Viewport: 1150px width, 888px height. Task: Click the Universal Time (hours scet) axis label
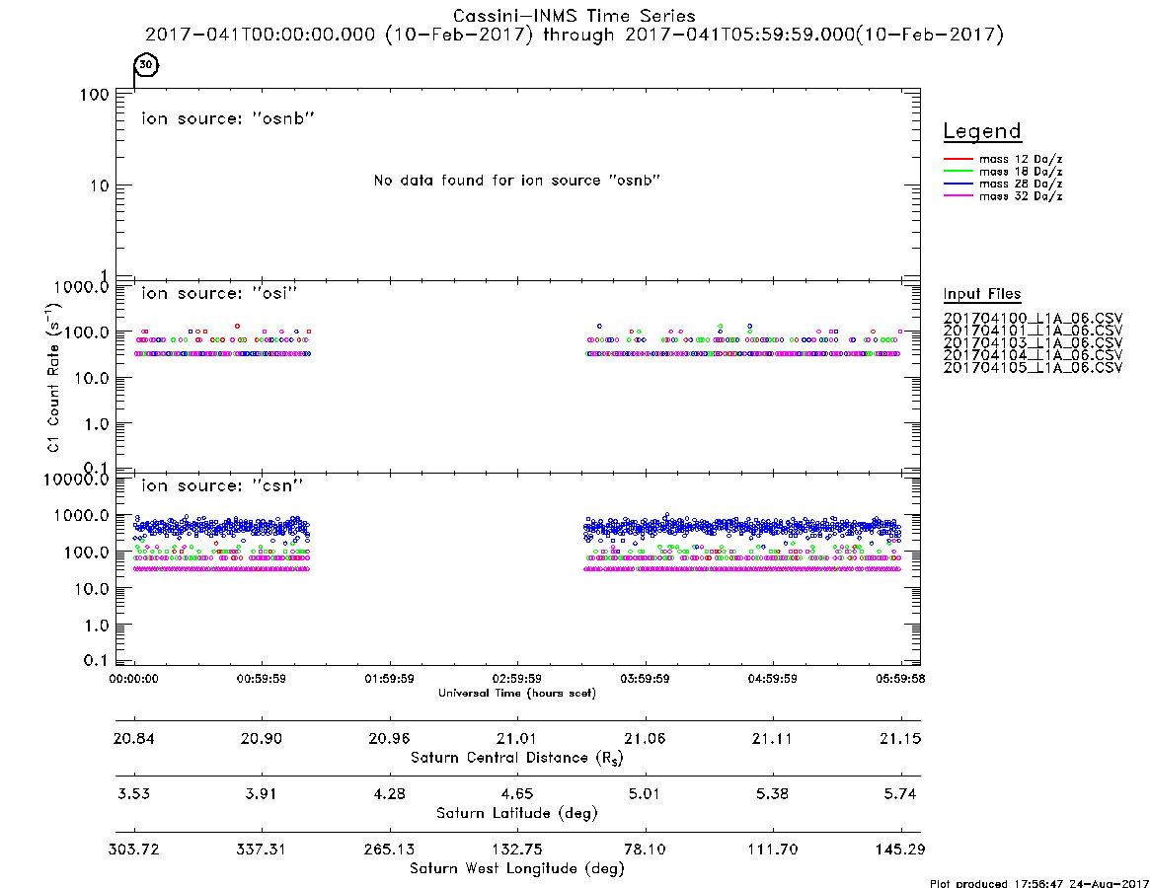pos(517,693)
